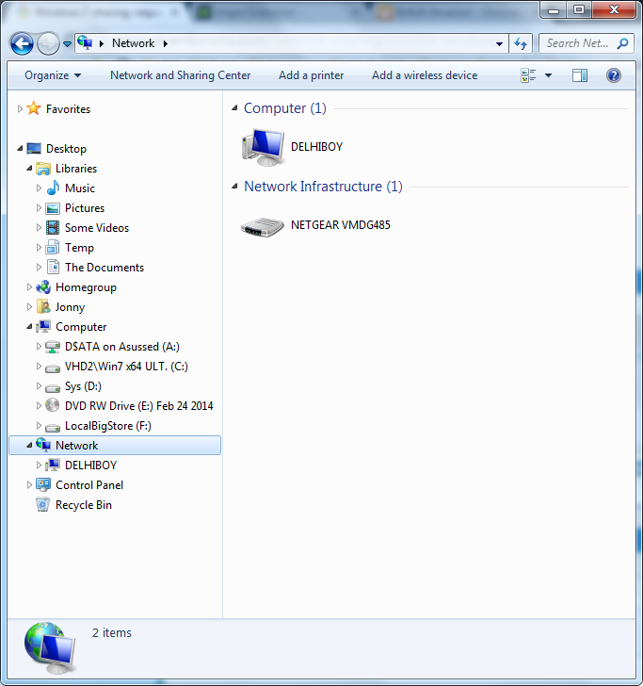Select Control Panel label in tree
The width and height of the screenshot is (643, 686).
tap(89, 484)
